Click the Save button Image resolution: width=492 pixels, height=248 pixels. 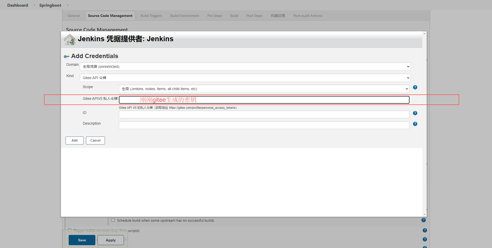click(82, 240)
